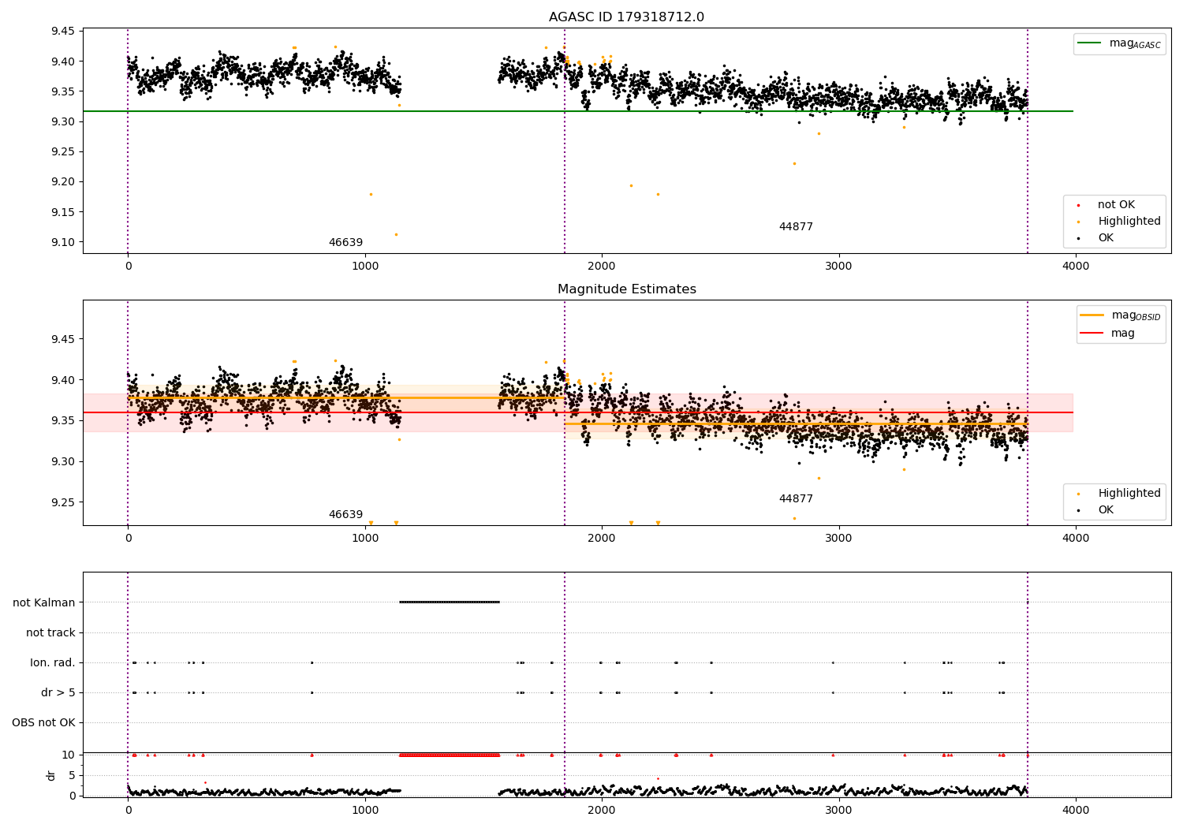
Task: Click the red dr=10 bar in bottom plot
Action: [450, 755]
